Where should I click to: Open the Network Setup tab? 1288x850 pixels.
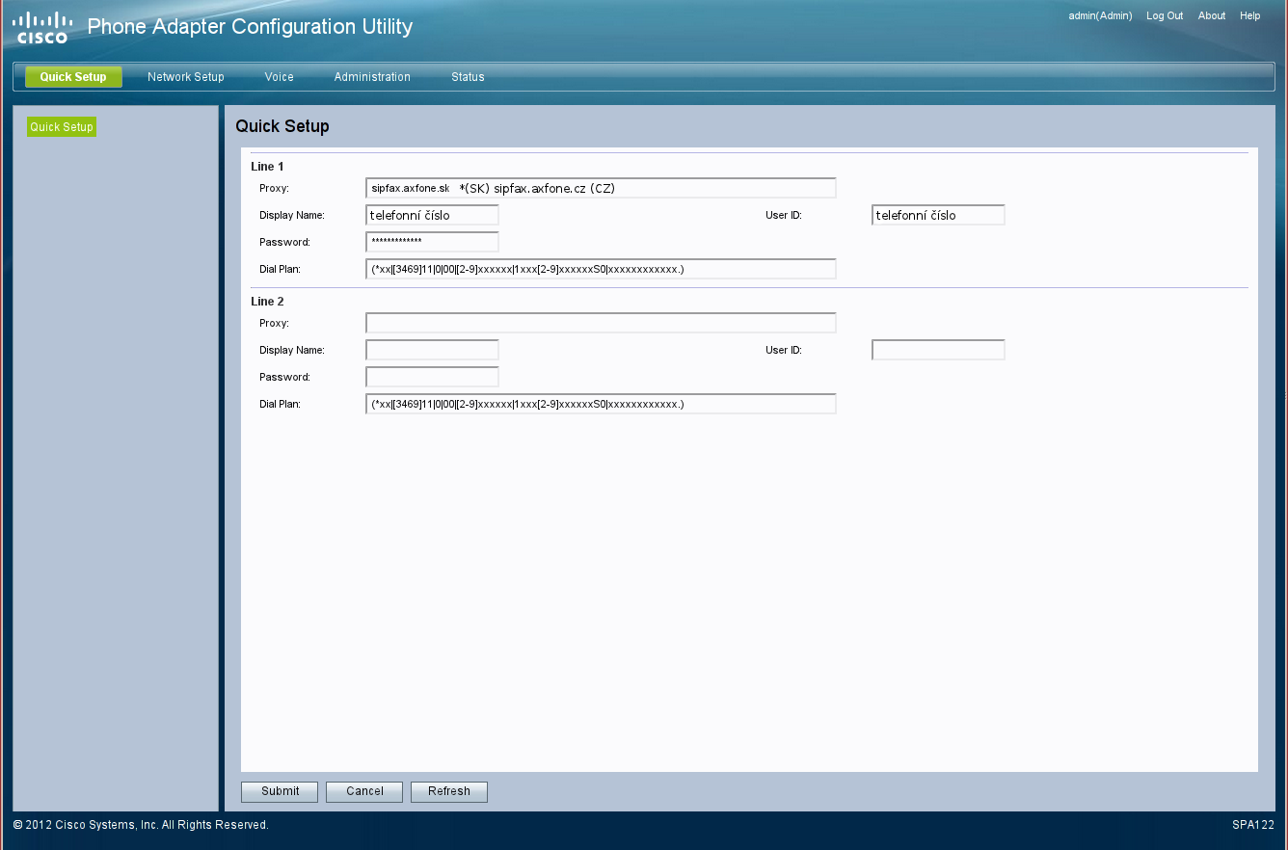[x=185, y=77]
